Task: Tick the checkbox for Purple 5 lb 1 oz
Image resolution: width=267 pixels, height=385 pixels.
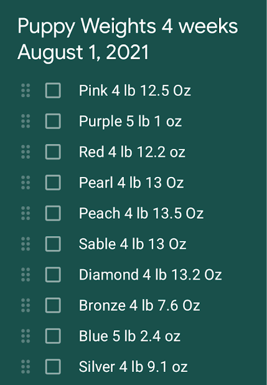Action: (x=53, y=121)
